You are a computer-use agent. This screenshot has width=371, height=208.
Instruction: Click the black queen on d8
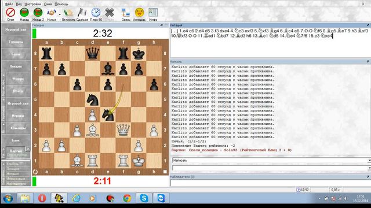[x=93, y=53]
